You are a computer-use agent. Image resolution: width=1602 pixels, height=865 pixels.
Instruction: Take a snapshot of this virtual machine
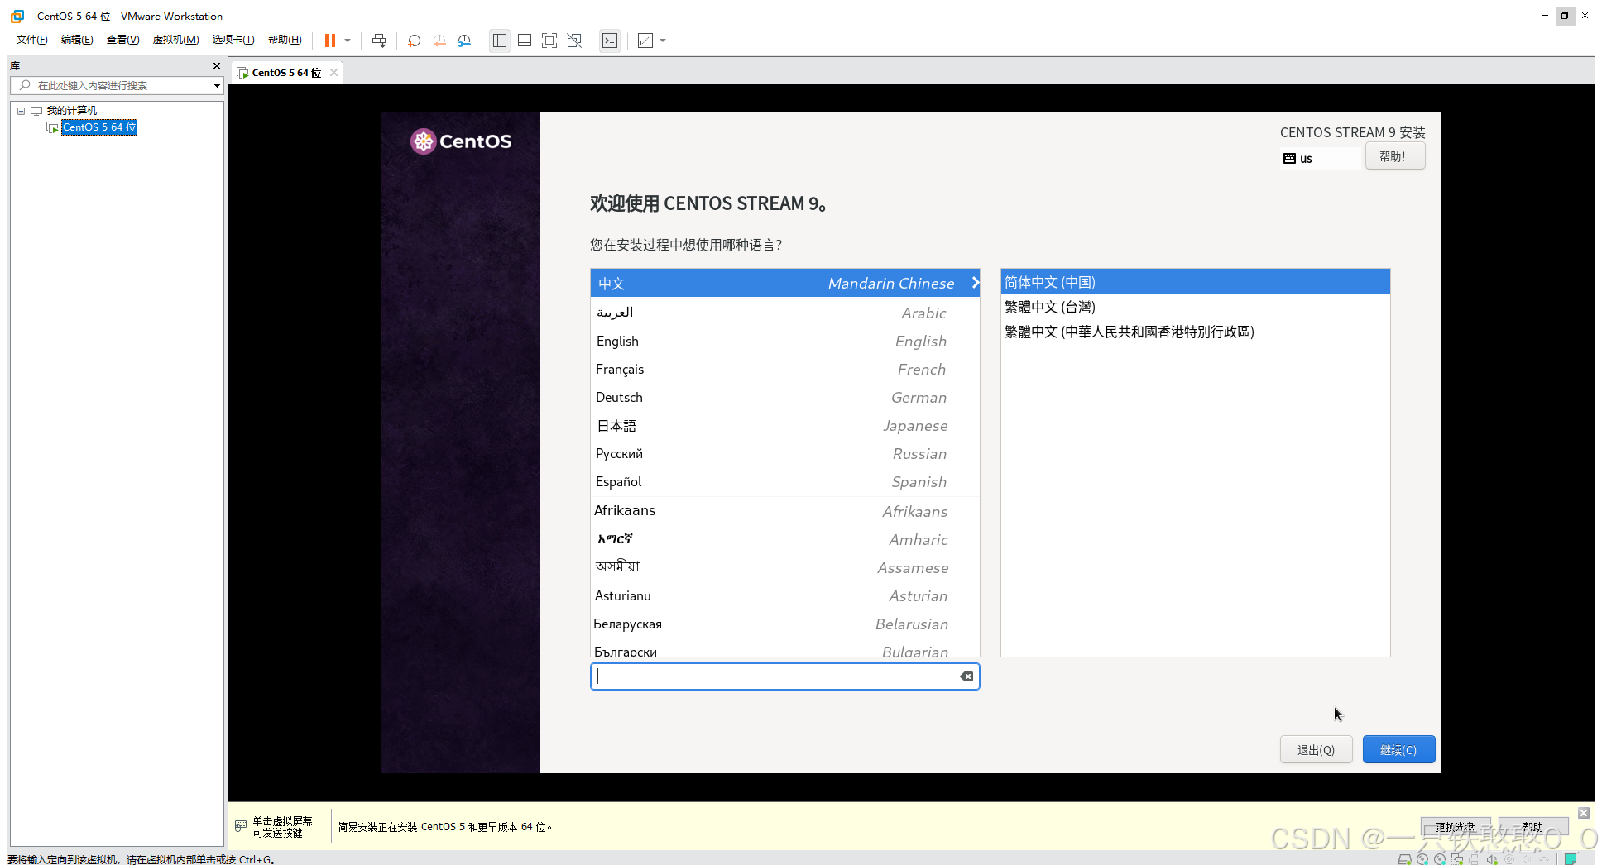(x=415, y=41)
